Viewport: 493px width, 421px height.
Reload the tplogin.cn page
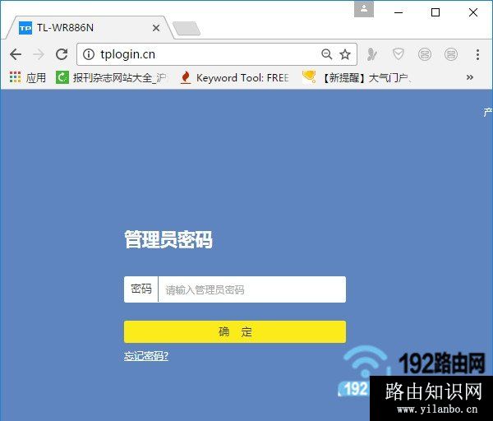coord(62,54)
